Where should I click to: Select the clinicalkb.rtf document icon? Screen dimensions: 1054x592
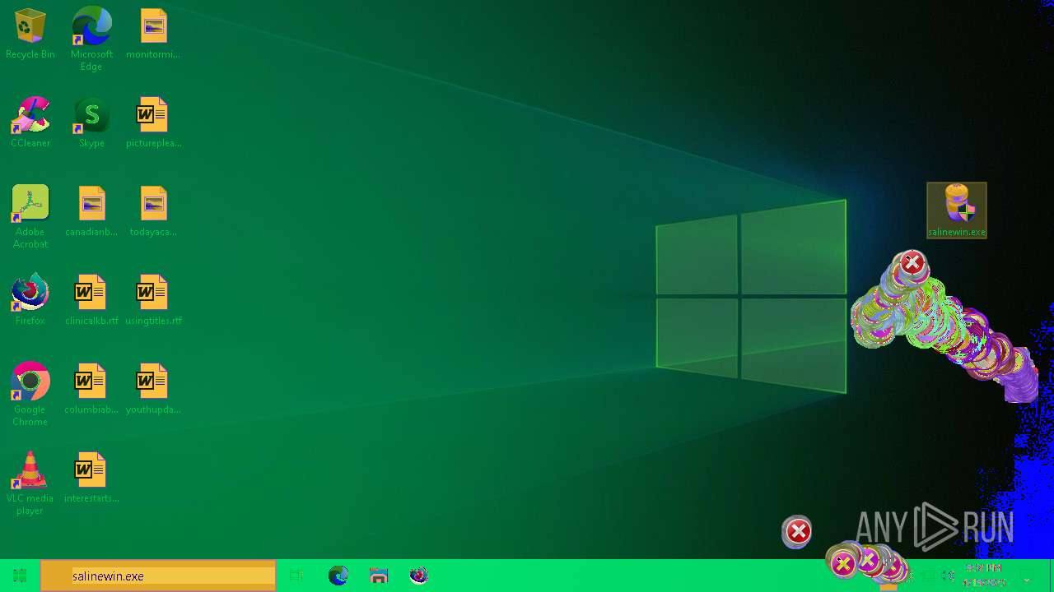(x=91, y=300)
